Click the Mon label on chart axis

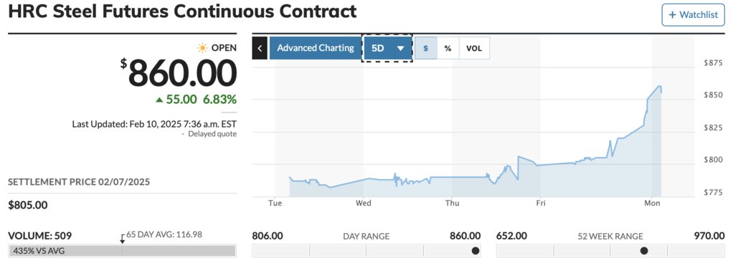[652, 203]
